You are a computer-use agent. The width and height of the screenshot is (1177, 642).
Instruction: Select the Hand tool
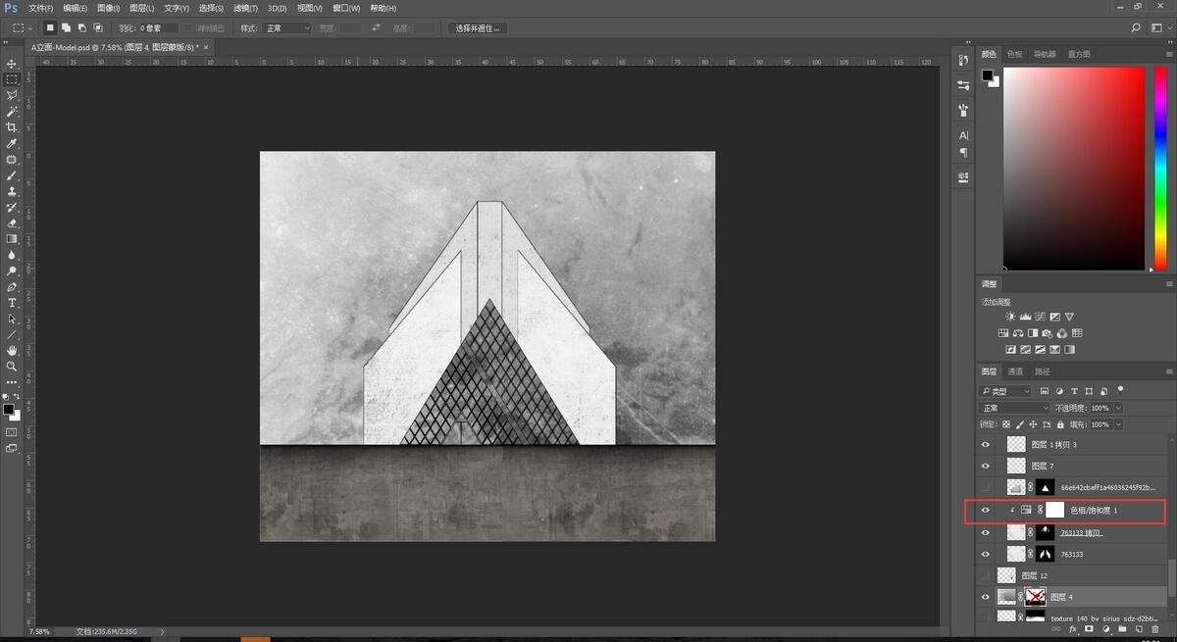point(12,350)
